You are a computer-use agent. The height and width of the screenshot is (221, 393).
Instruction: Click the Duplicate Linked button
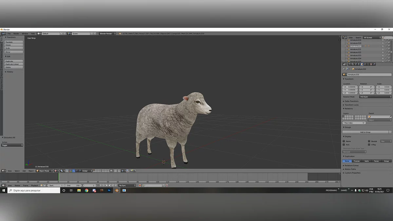point(14,64)
